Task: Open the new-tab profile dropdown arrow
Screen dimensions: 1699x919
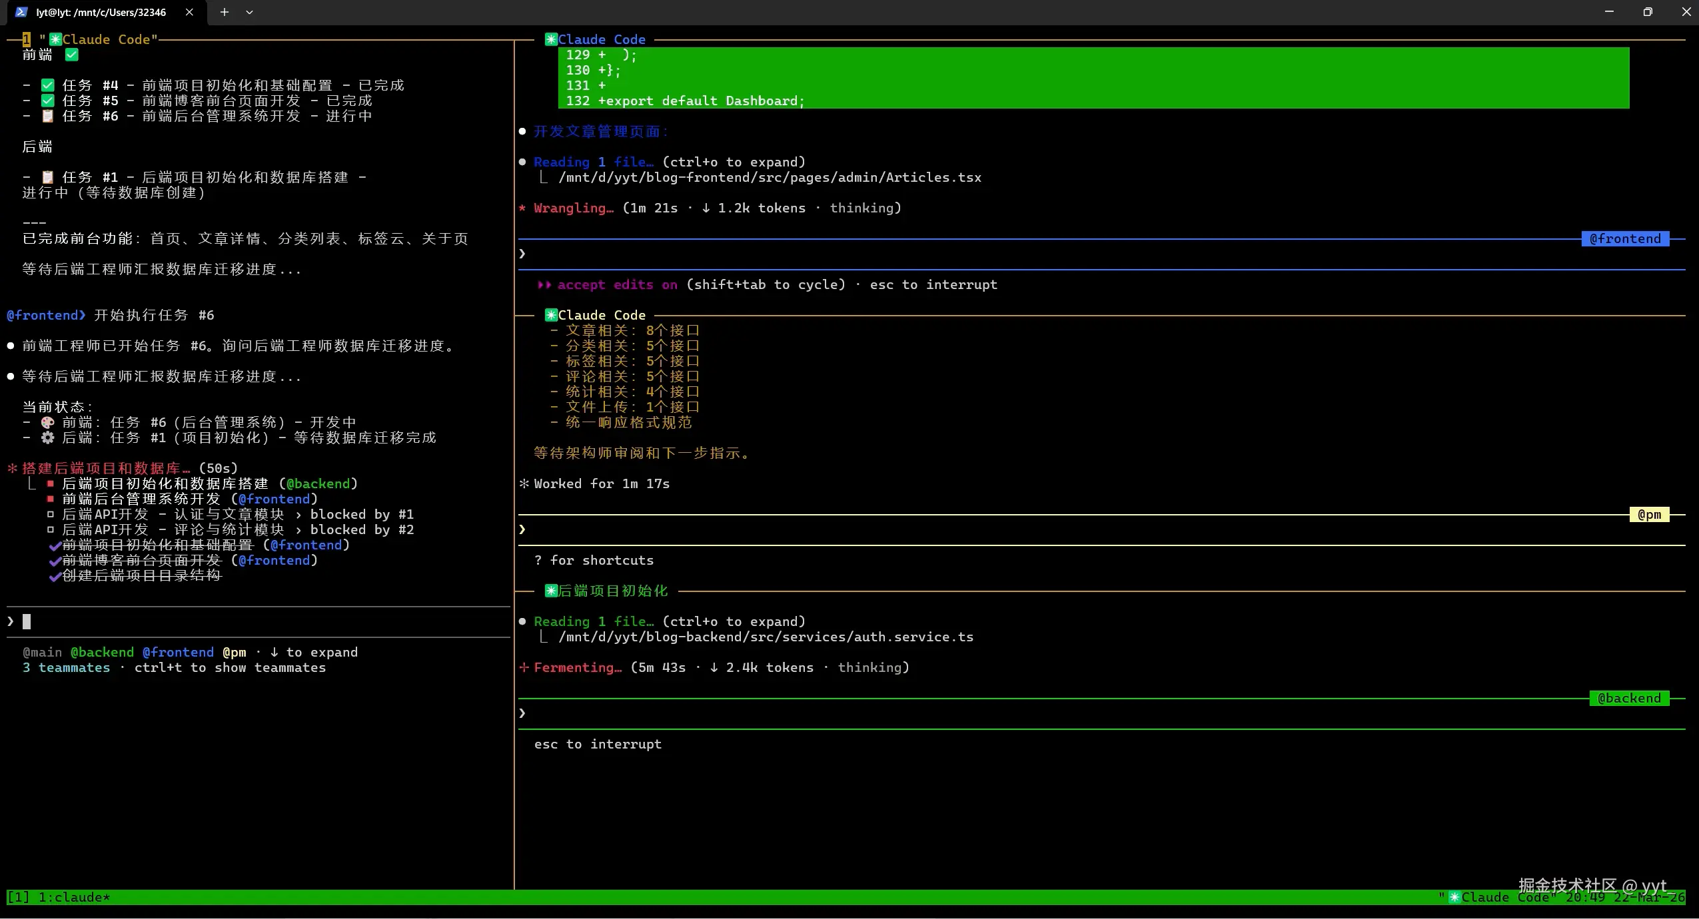Action: pos(249,12)
